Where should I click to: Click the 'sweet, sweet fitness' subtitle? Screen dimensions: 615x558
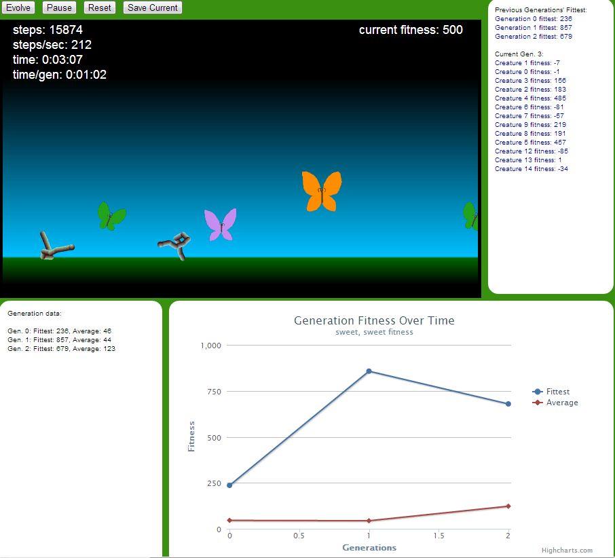[374, 332]
